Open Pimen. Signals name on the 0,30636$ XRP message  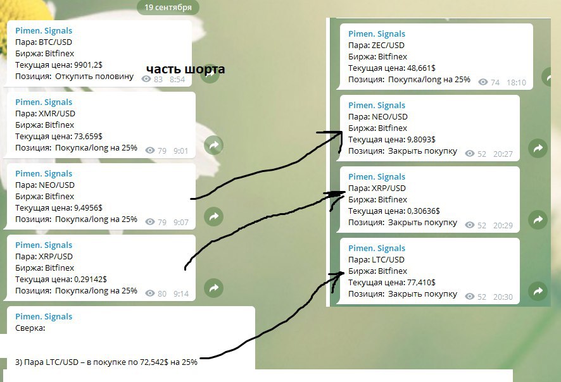pos(377,177)
